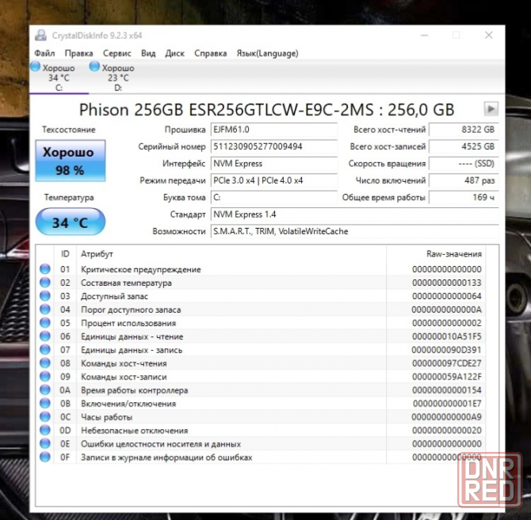The width and height of the screenshot is (531, 520).
Task: Select row Время работы контроллера
Action: tap(261, 390)
